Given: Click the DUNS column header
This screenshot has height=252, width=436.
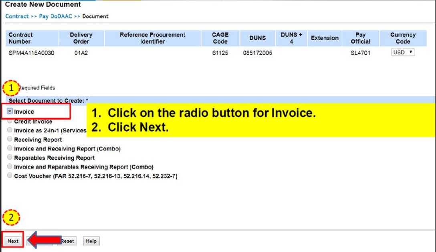Looking at the screenshot, I should (x=257, y=38).
